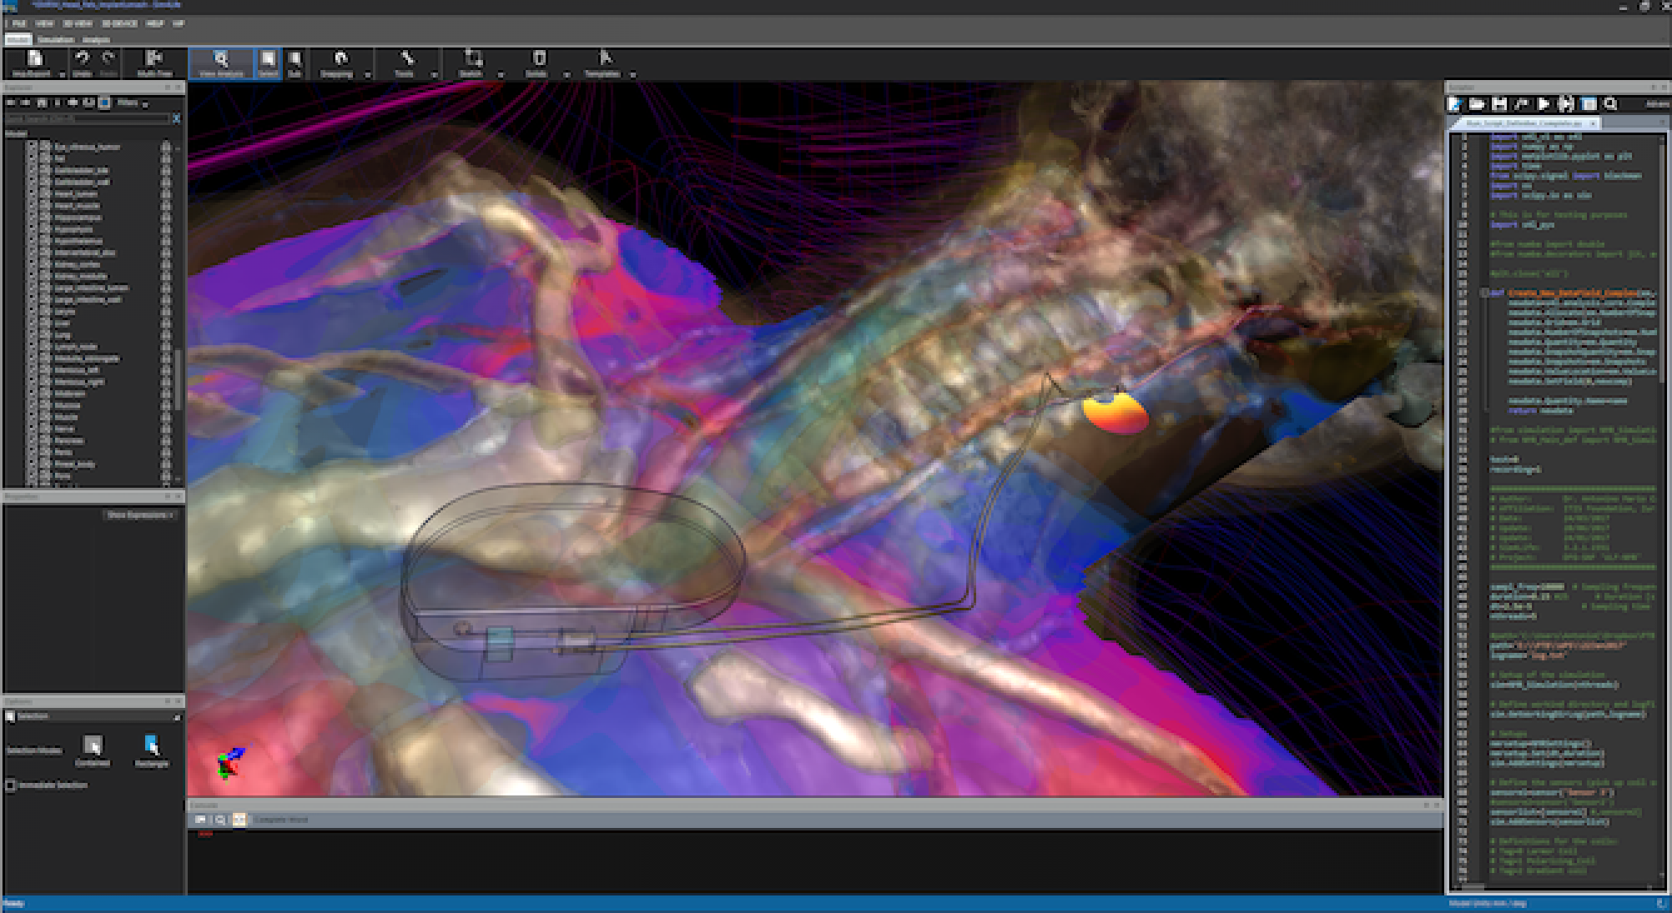Open the Templates dropdown arrow

click(x=632, y=75)
